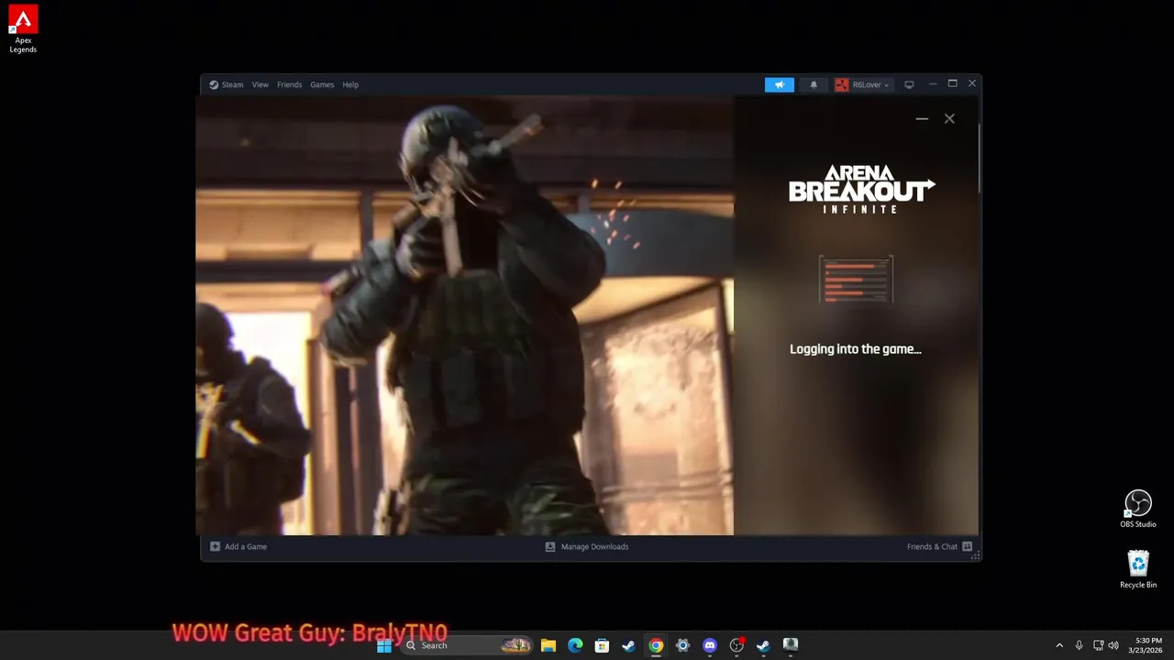Switch to OBS Studio in the taskbar
1174x660 pixels.
737,645
